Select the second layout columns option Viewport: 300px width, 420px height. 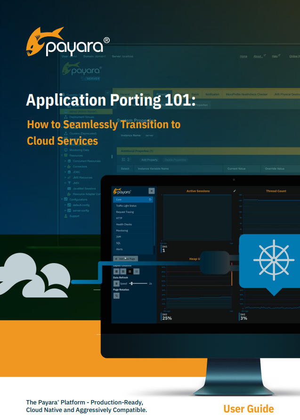point(123,272)
